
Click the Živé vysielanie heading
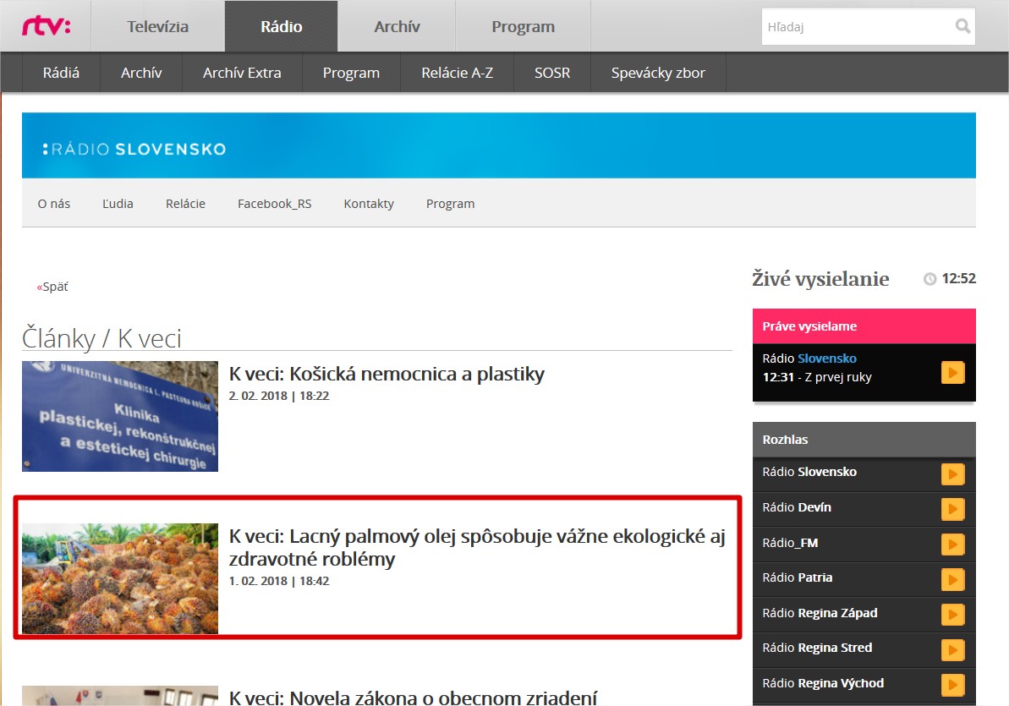click(820, 279)
